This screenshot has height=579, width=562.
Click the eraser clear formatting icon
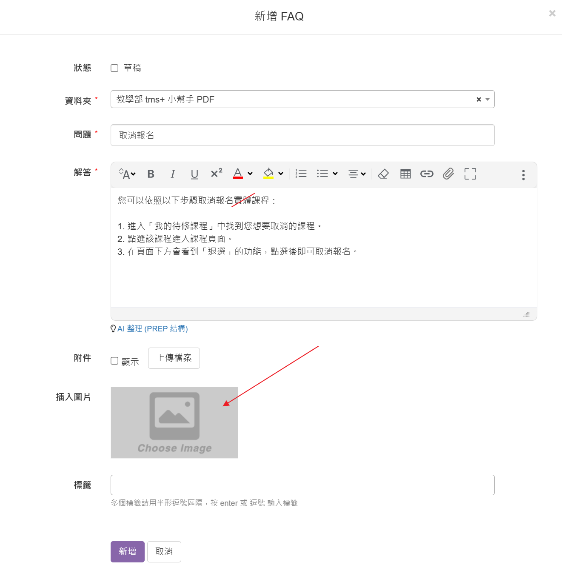383,174
